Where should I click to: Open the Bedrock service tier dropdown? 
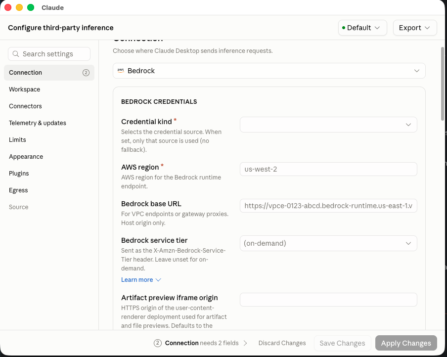click(x=328, y=243)
